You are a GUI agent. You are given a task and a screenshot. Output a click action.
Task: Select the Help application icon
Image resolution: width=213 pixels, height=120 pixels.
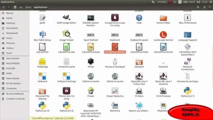point(139,18)
